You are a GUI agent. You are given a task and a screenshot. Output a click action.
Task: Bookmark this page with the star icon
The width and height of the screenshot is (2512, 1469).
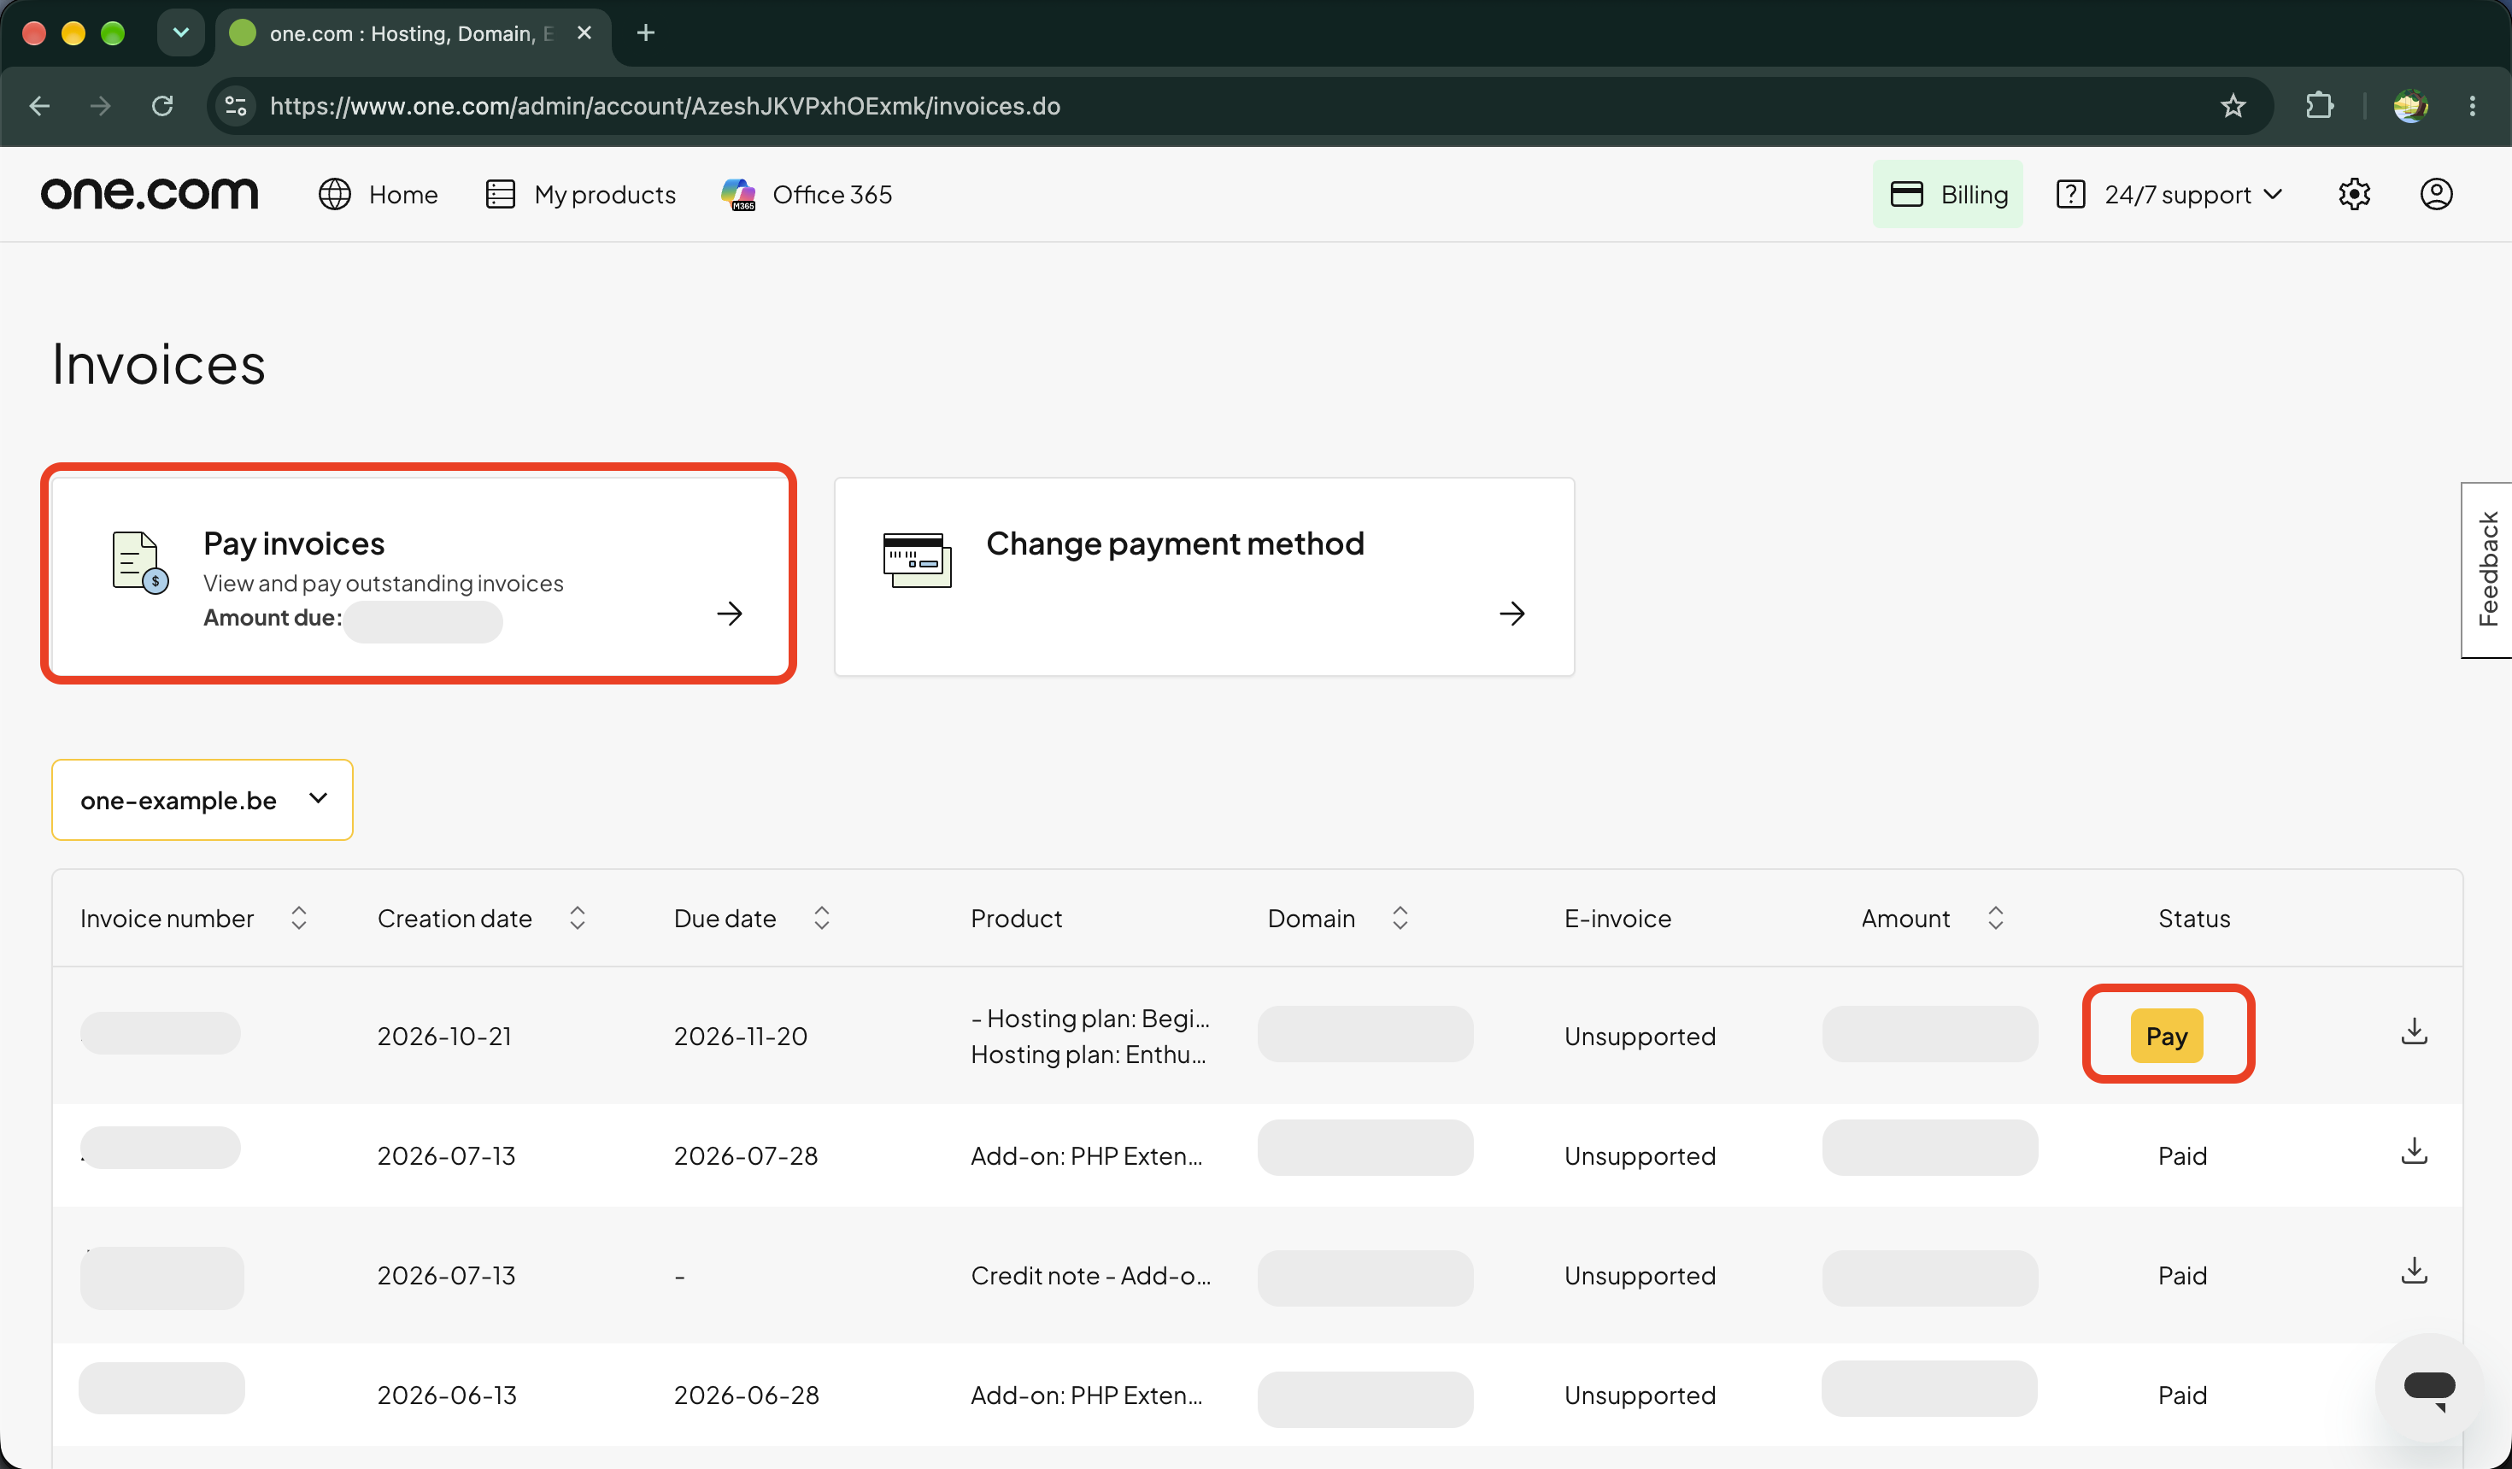click(x=2232, y=106)
